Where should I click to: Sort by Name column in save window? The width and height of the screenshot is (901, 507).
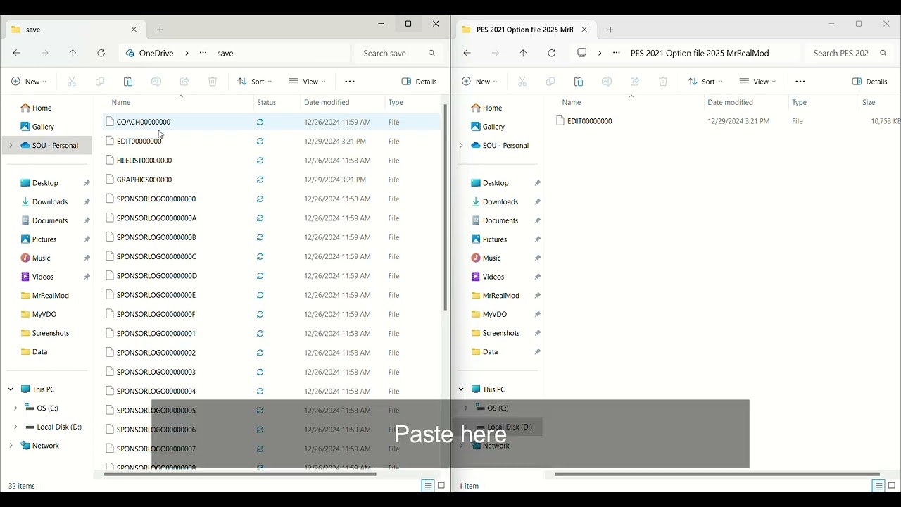pyautogui.click(x=121, y=103)
